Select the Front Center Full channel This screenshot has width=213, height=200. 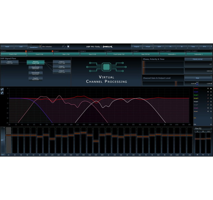[x=119, y=54]
